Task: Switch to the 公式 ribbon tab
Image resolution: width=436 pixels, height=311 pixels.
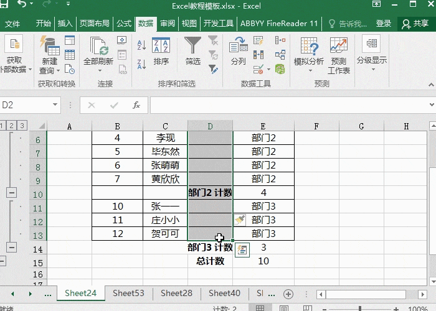Action: pyautogui.click(x=124, y=24)
